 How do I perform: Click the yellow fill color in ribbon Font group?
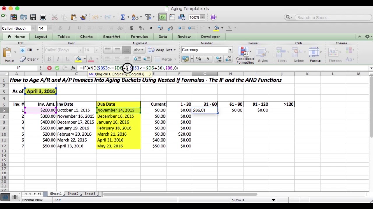coord(78,59)
